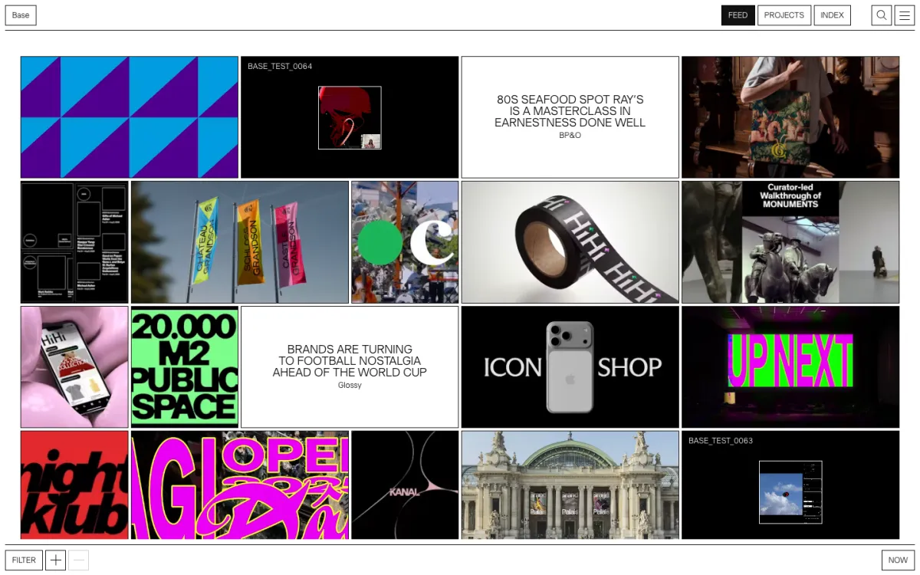
Task: Open the Chateau Grandson flags thumbnail
Action: 240,242
